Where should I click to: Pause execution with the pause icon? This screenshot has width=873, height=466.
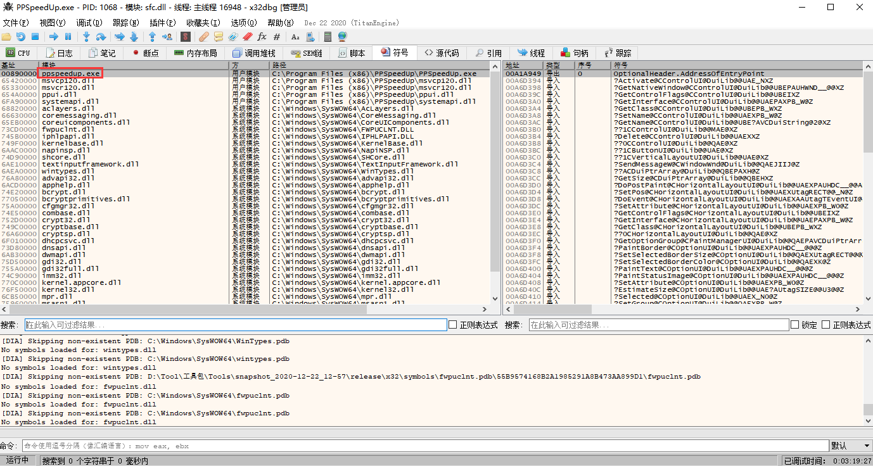click(68, 37)
